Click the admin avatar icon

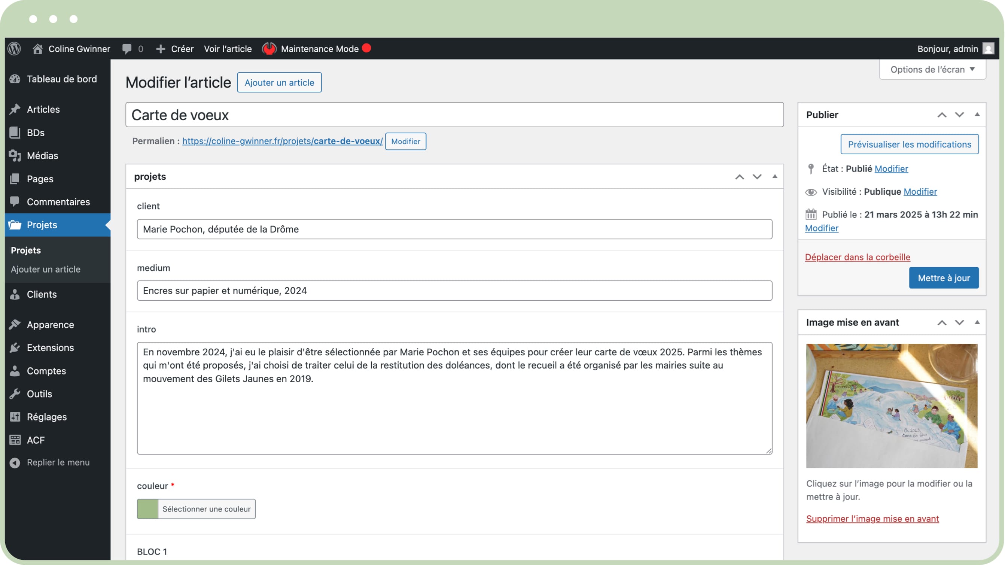[x=988, y=49]
